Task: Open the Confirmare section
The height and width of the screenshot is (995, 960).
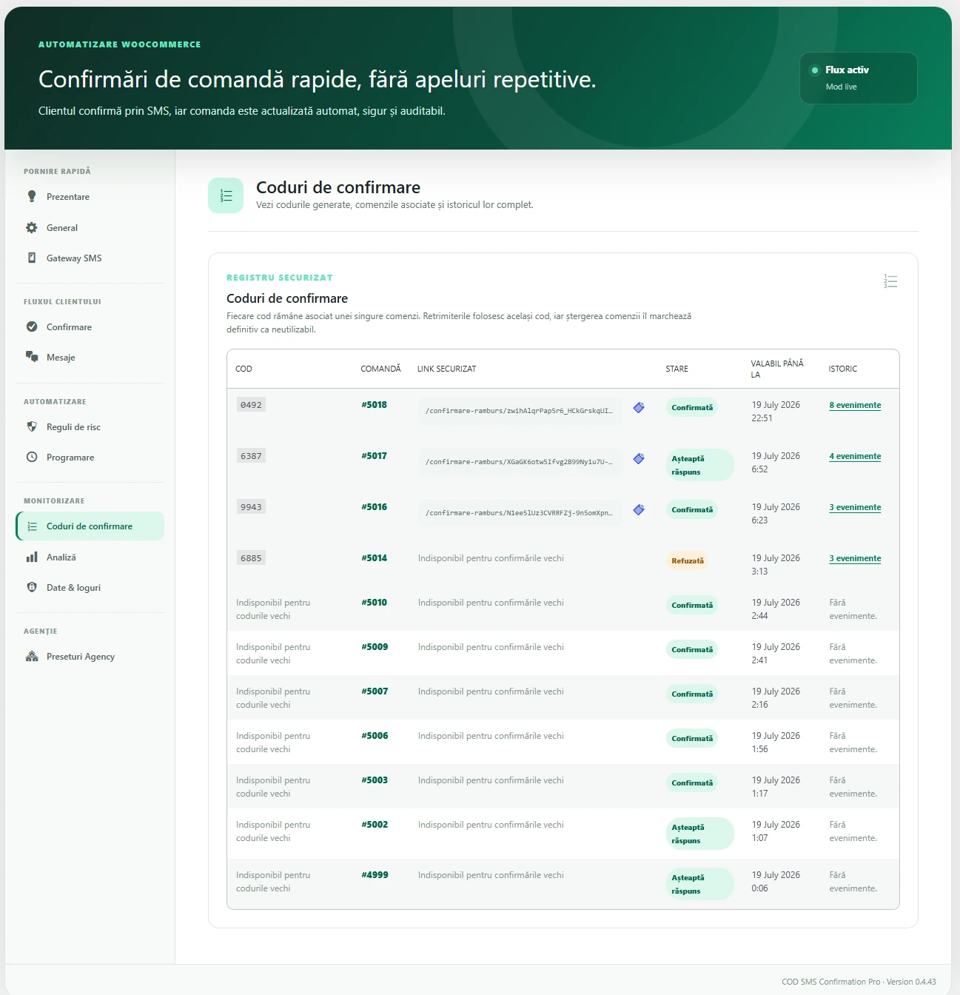Action: click(x=90, y=326)
